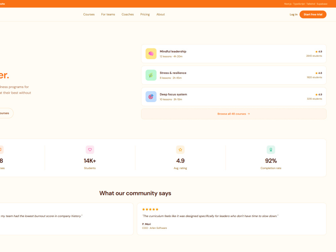Viewport: 336px width, 252px height.
Task: Click the '1920 students' count
Action: pyautogui.click(x=314, y=77)
